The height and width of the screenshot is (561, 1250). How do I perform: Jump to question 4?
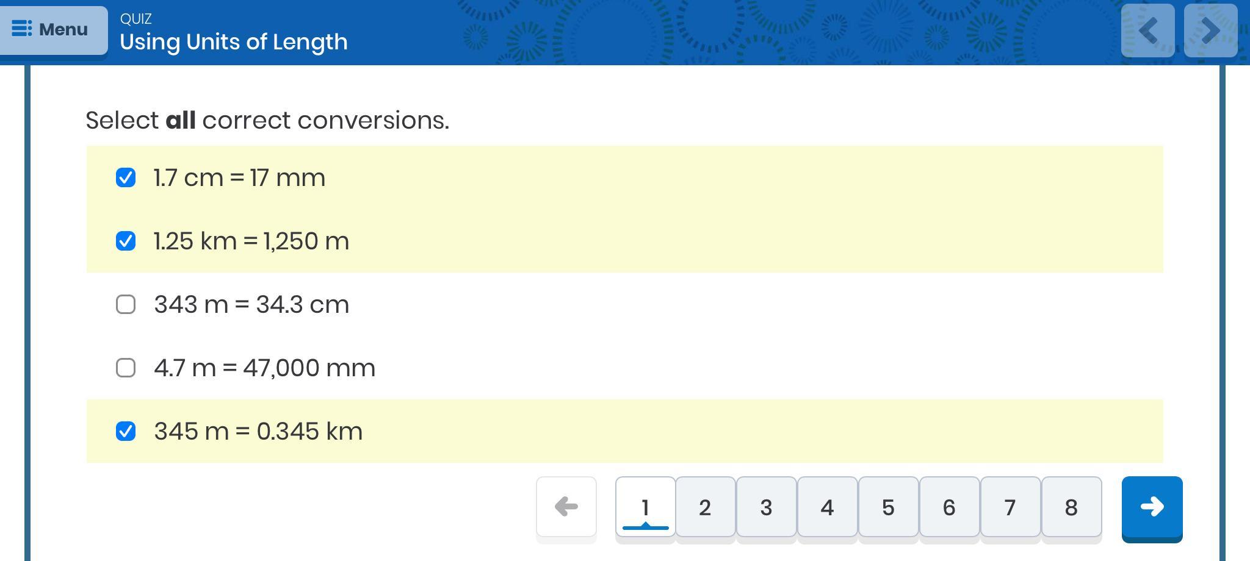click(x=827, y=507)
